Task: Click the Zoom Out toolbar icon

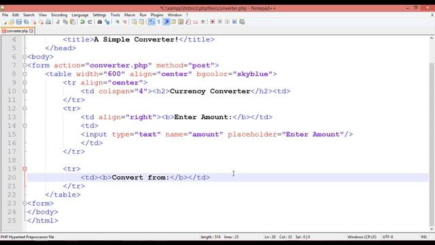Action: [x=124, y=22]
